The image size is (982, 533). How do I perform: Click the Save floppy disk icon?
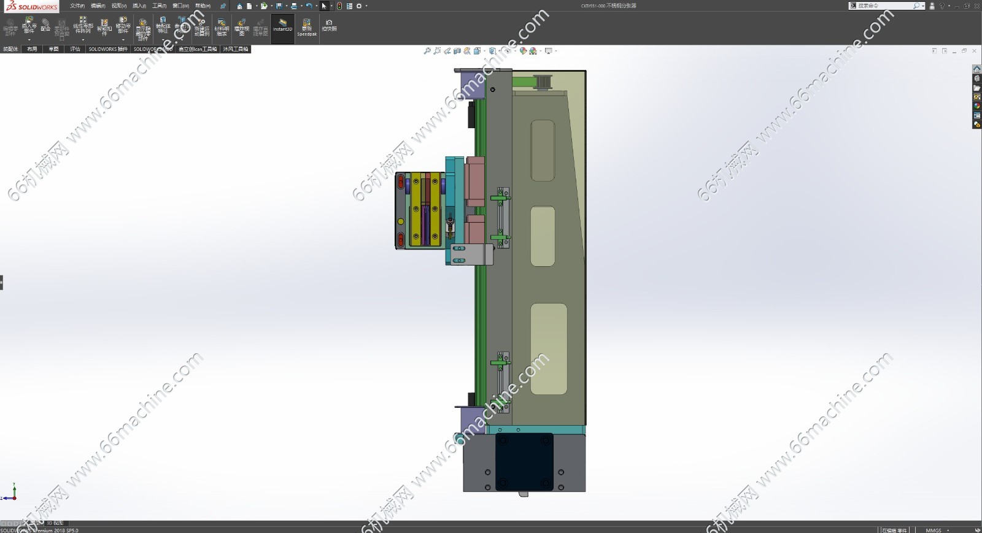click(279, 6)
